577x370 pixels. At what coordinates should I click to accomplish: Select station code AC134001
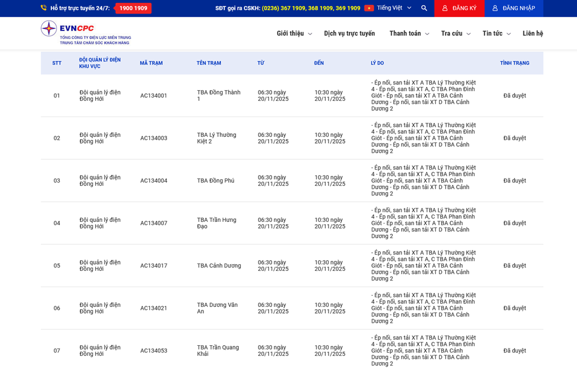[x=154, y=96]
